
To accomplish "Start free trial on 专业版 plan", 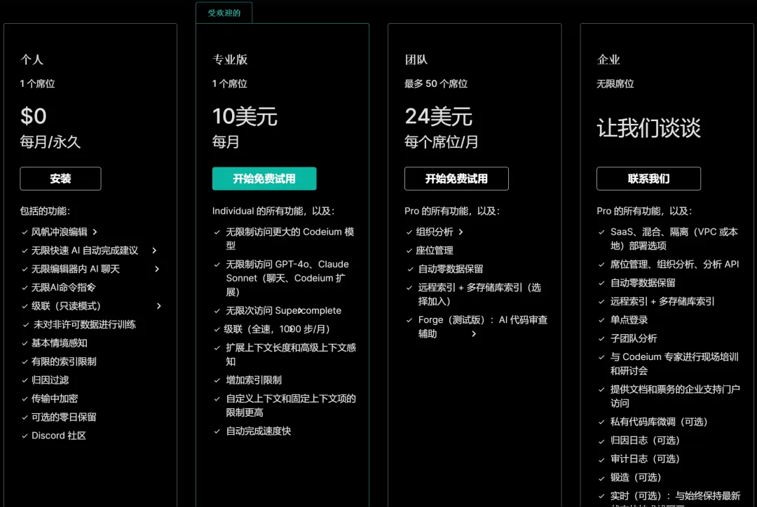I will point(264,179).
